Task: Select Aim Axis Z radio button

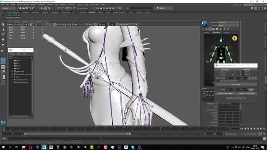Action: pos(239,72)
